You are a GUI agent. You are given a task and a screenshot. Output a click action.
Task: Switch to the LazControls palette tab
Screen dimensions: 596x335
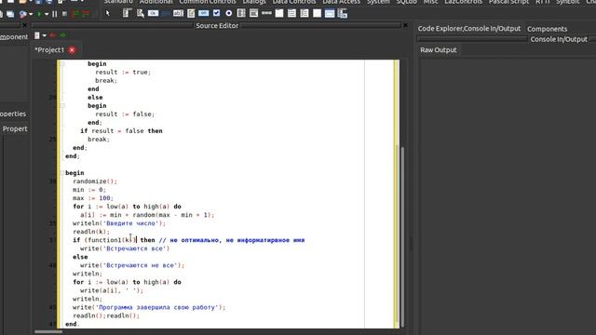click(463, 2)
